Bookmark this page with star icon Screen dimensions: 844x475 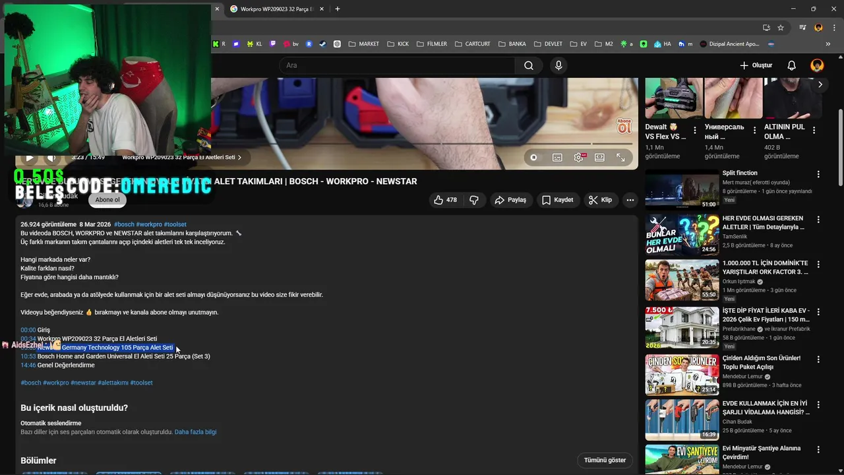pos(781,28)
